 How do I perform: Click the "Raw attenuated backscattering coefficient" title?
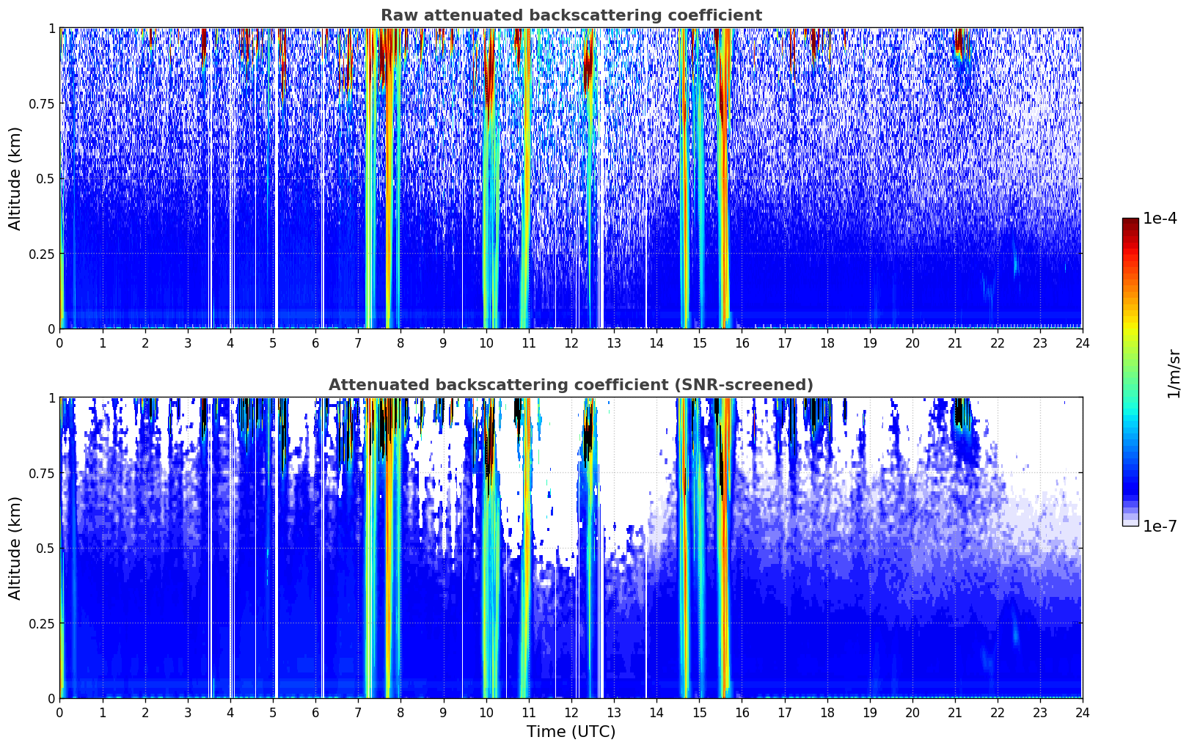tap(571, 15)
